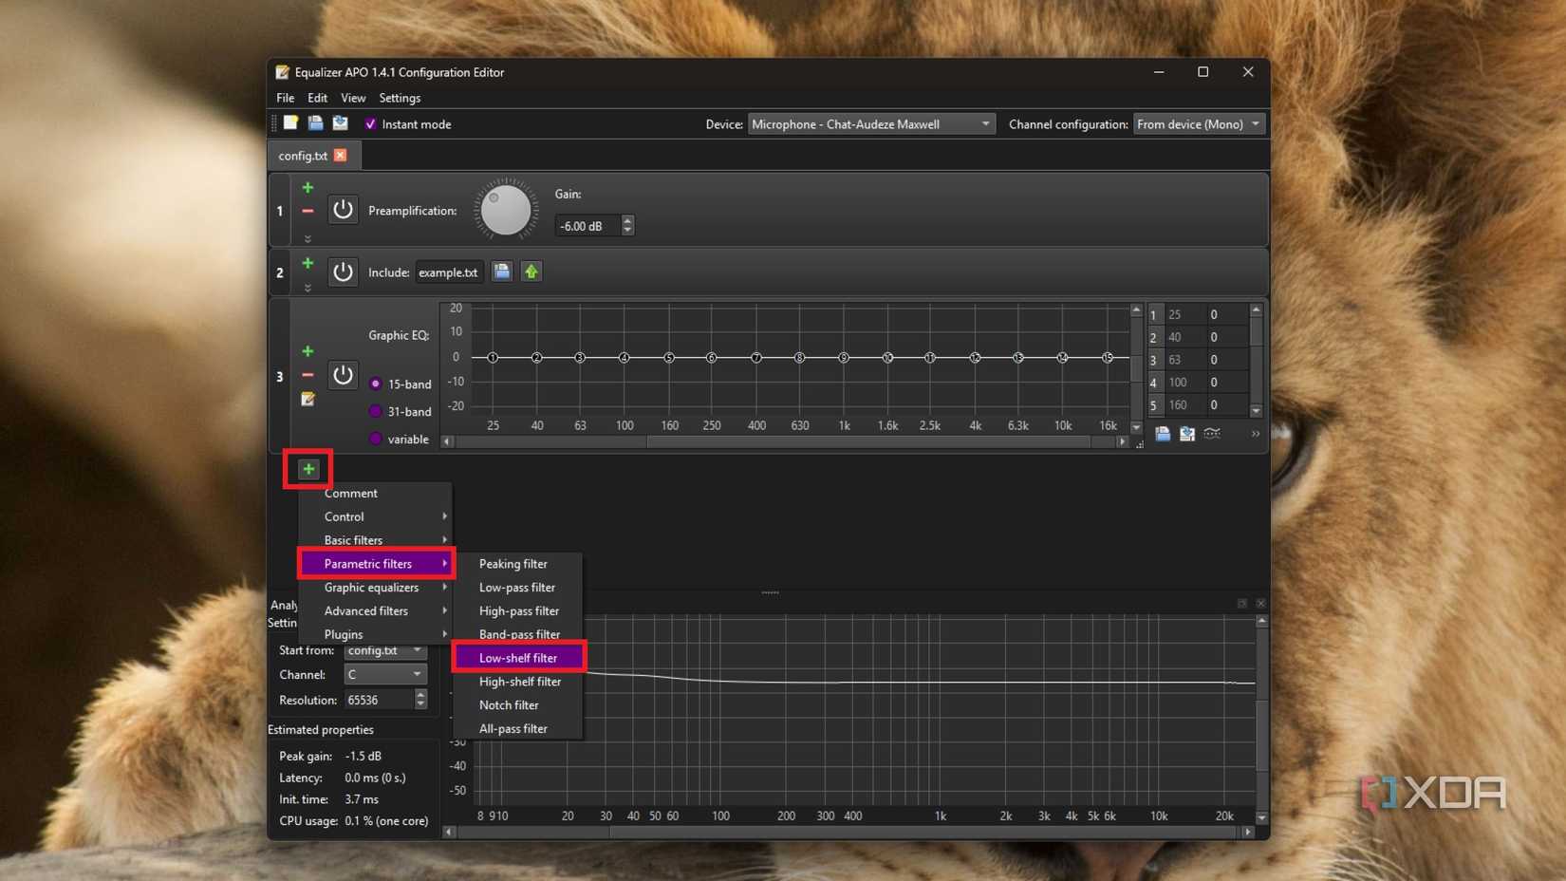1566x881 pixels.
Task: Edit the included example.txt file
Action: (x=531, y=272)
